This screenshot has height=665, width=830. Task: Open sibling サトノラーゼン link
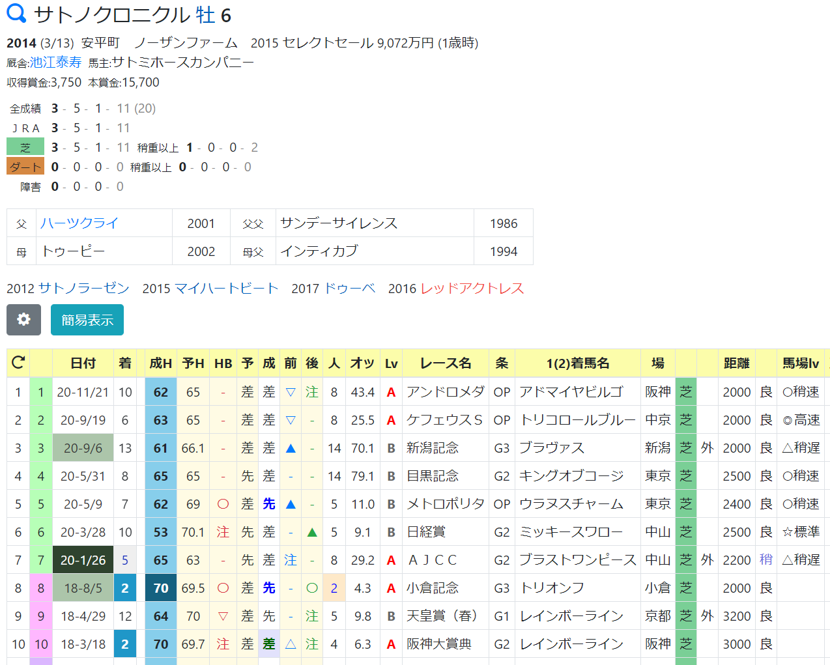[x=84, y=289]
